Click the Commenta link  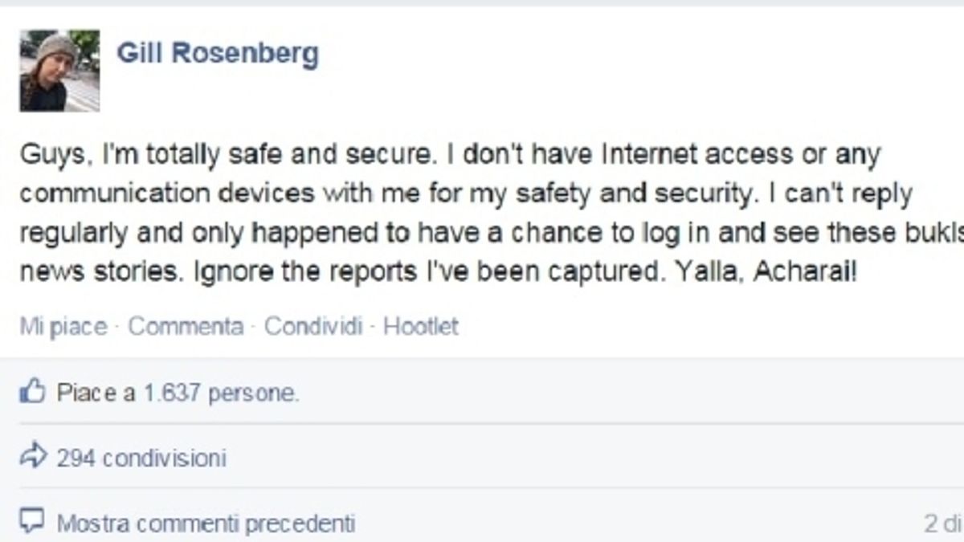pyautogui.click(x=186, y=327)
